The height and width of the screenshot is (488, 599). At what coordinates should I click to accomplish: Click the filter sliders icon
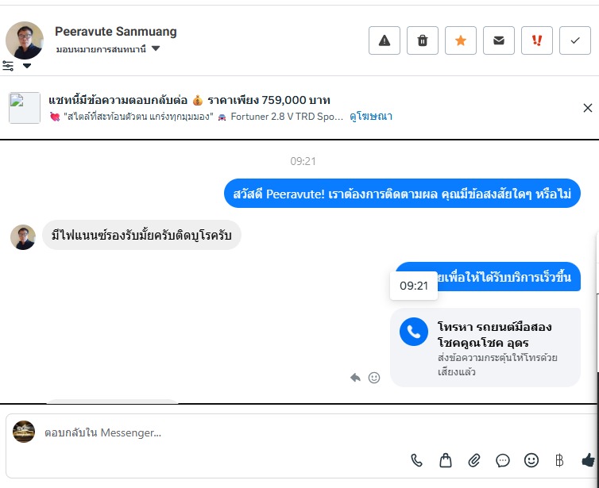point(8,66)
